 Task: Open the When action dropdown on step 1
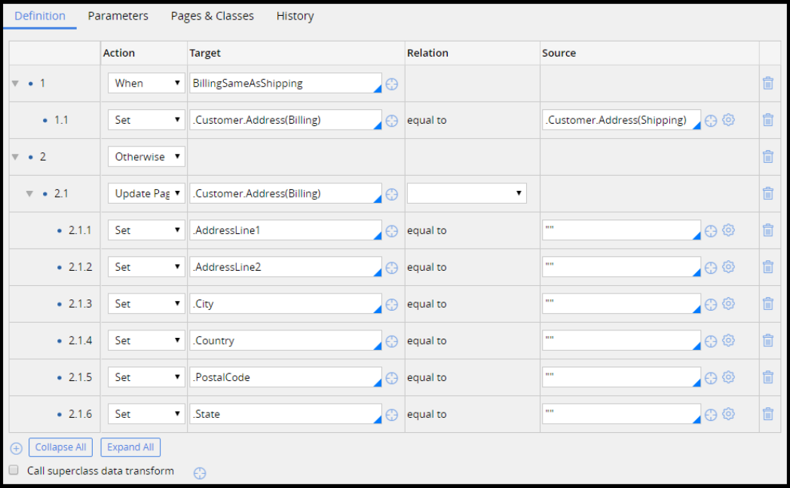click(x=146, y=84)
